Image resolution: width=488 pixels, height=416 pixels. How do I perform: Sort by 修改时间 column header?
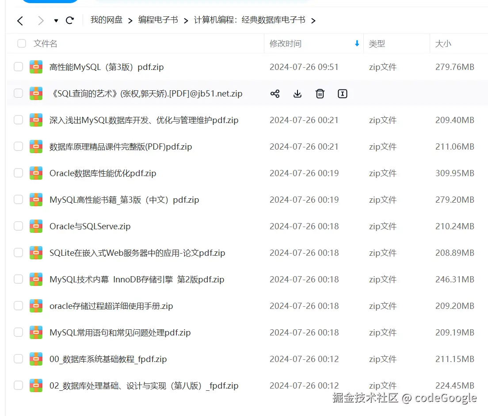[x=286, y=44]
